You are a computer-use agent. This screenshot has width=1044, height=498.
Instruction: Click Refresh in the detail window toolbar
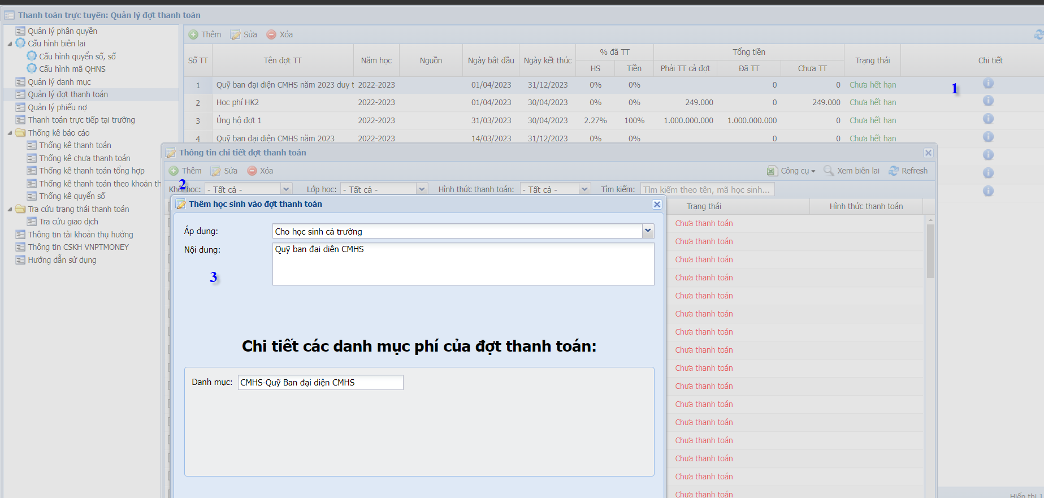click(908, 171)
